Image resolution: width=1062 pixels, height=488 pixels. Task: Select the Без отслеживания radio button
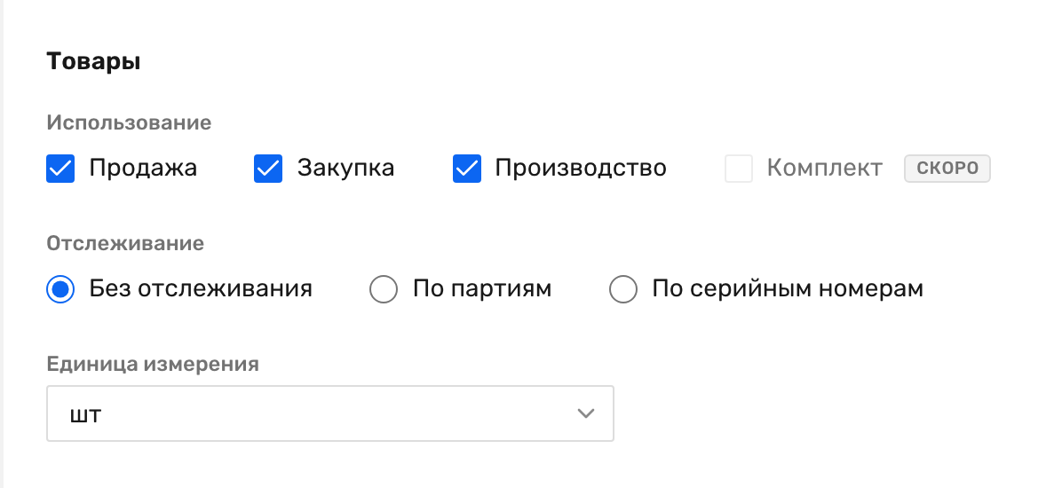click(x=60, y=289)
